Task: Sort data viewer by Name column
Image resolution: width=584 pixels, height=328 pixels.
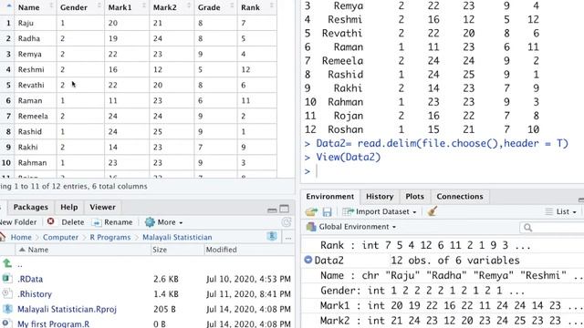Action: click(36, 7)
